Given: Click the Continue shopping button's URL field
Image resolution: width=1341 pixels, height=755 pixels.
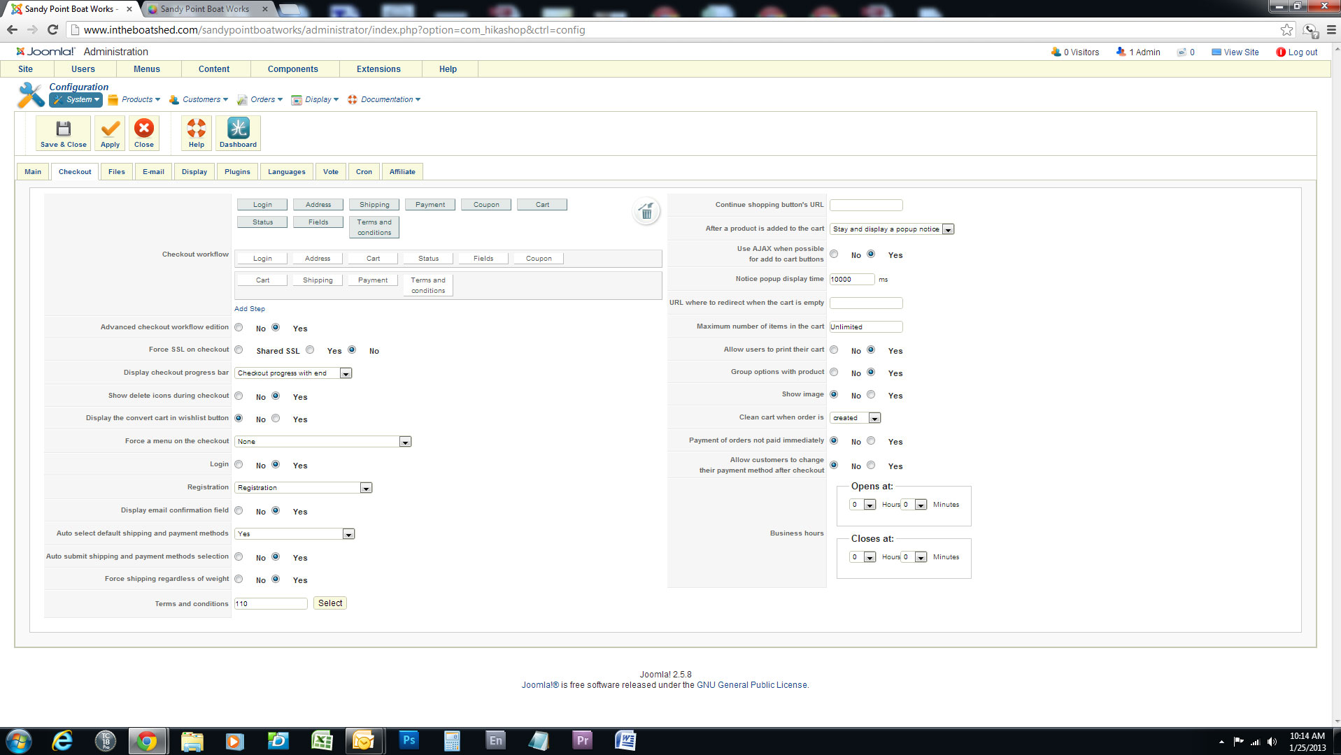Looking at the screenshot, I should (866, 206).
